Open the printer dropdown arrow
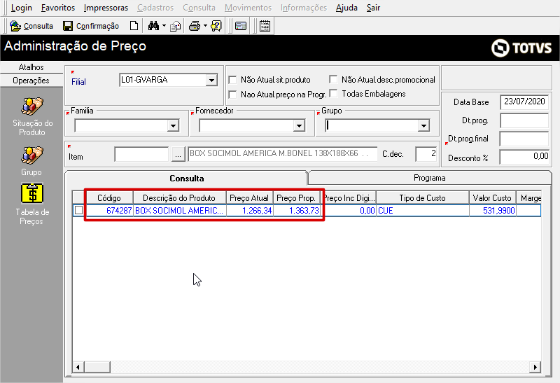Viewport: 560px width, 383px height. pos(205,26)
